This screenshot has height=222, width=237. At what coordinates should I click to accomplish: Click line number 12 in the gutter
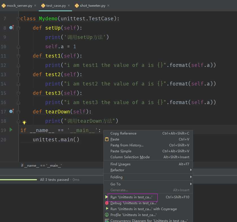tap(3, 65)
